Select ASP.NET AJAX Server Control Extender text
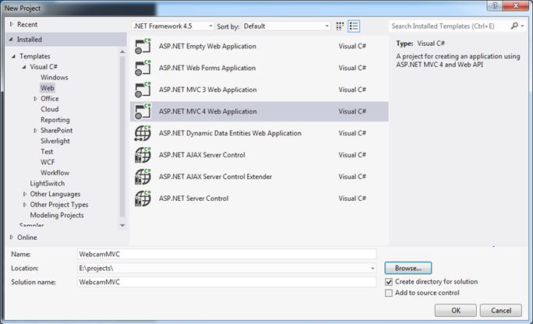The image size is (533, 324). pos(216,177)
